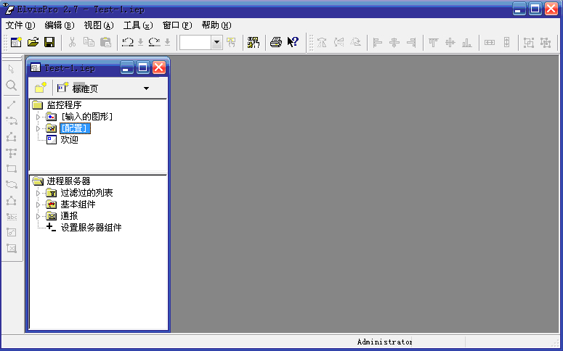Click the Undo arrow icon
Image resolution: width=563 pixels, height=351 pixels.
[x=128, y=43]
